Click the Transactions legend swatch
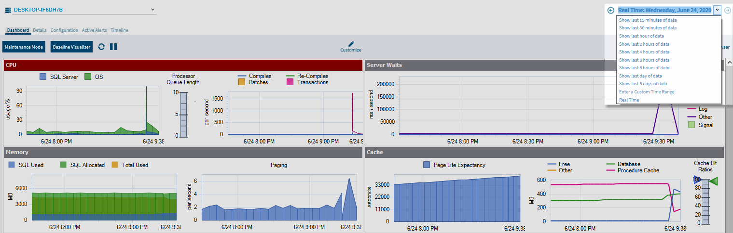 290,82
